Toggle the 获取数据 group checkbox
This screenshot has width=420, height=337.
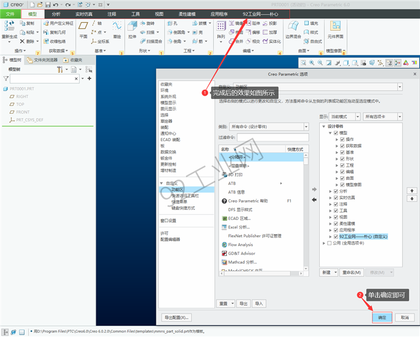(342, 146)
